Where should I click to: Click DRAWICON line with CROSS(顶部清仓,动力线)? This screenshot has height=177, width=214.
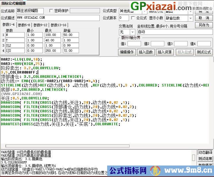tap(69, 107)
